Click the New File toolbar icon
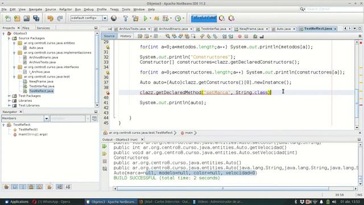Image resolution: width=364 pixels, height=205 pixels. (x=7, y=18)
